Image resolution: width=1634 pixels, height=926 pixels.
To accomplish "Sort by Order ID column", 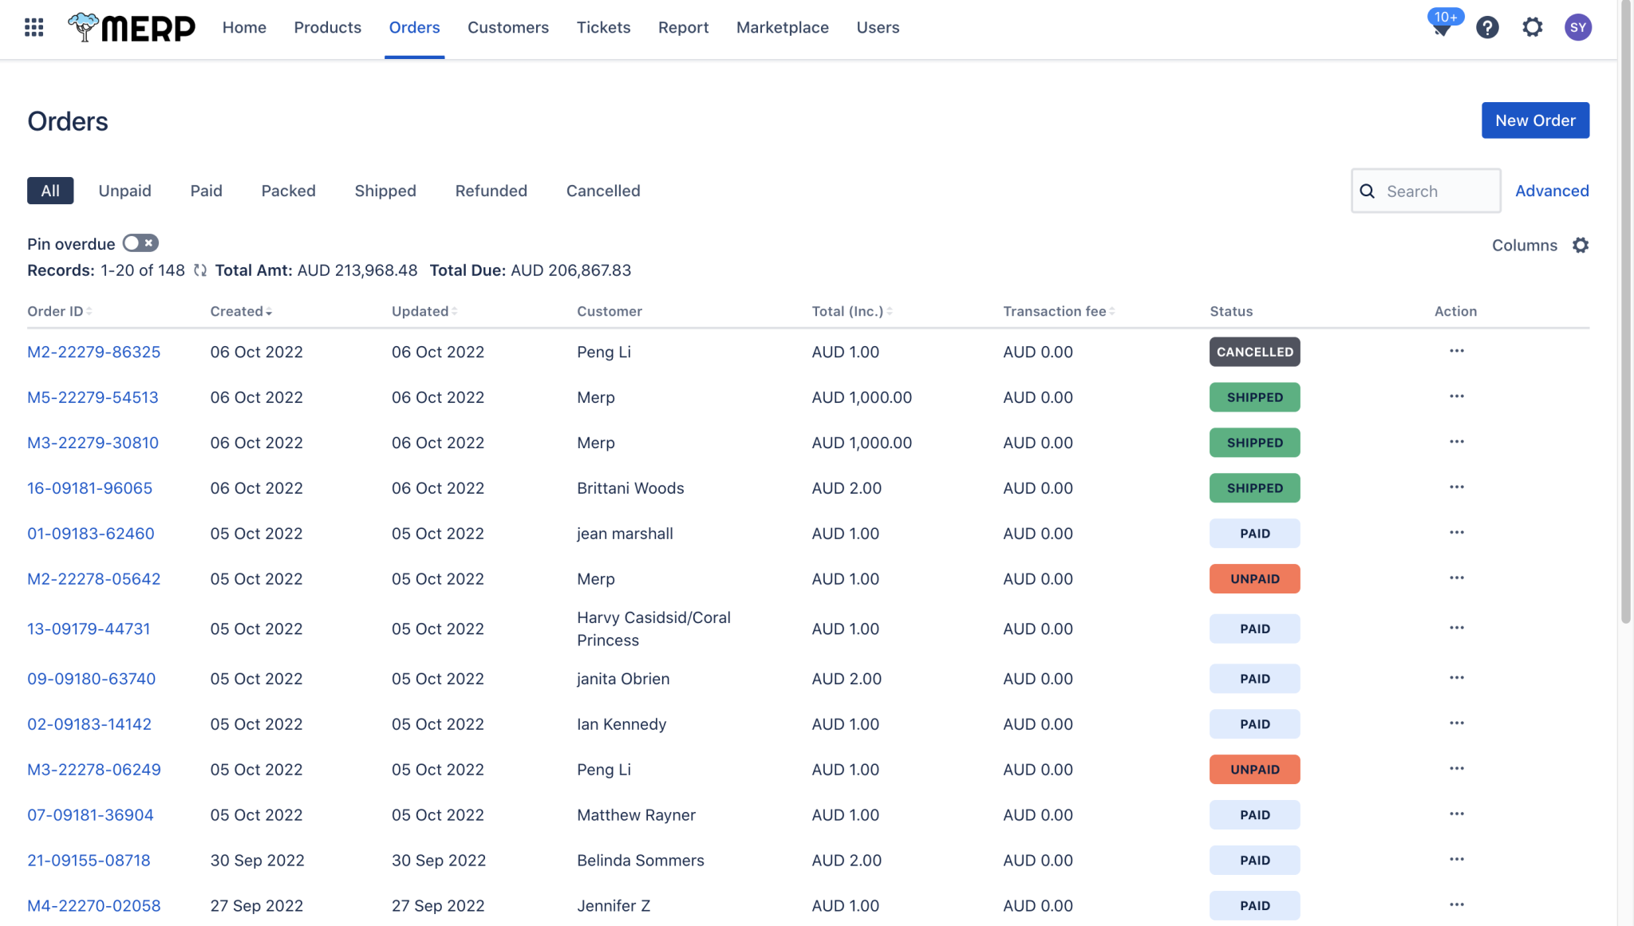I will coord(60,311).
